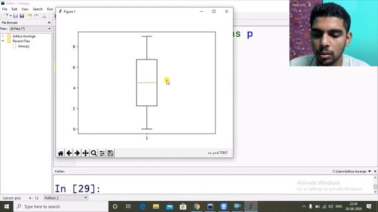Click the blue Save icon in the editor toolbar

(15, 16)
